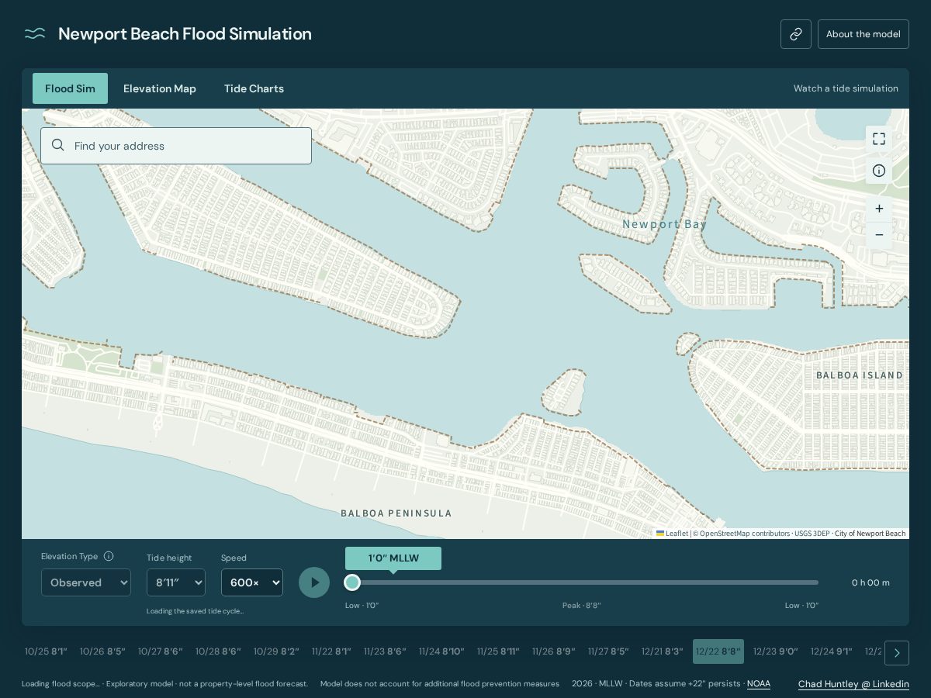Select 11/25 8'11" tide date
Image resolution: width=931 pixels, height=698 pixels.
pyautogui.click(x=498, y=651)
